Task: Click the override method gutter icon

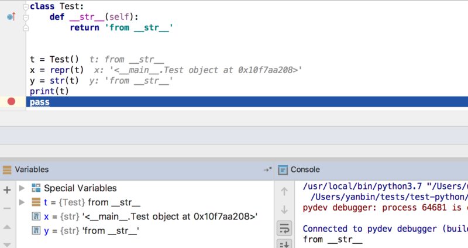Action: [x=10, y=17]
